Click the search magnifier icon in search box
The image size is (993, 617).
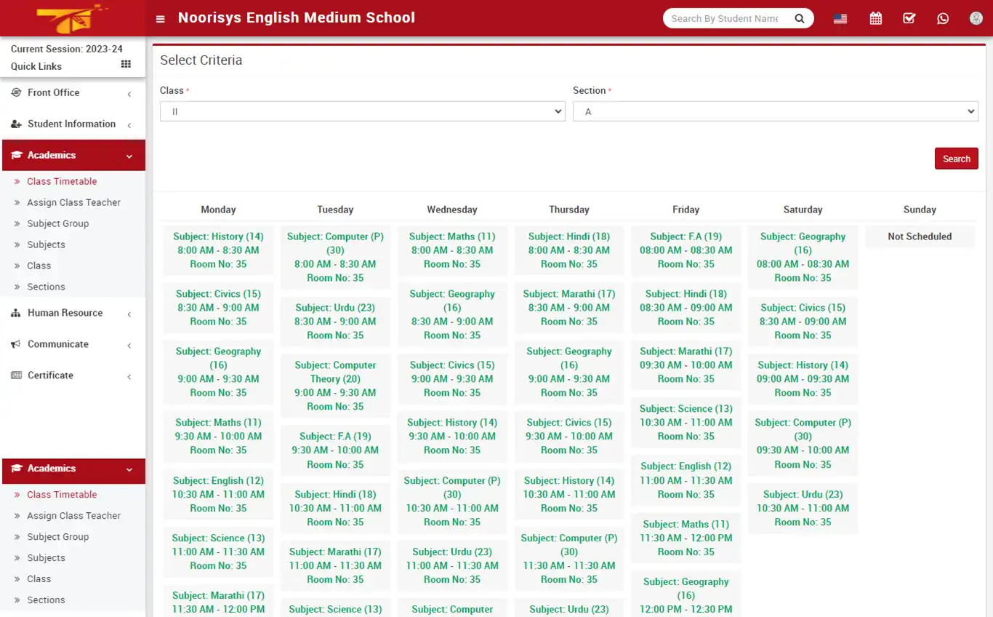click(x=800, y=18)
